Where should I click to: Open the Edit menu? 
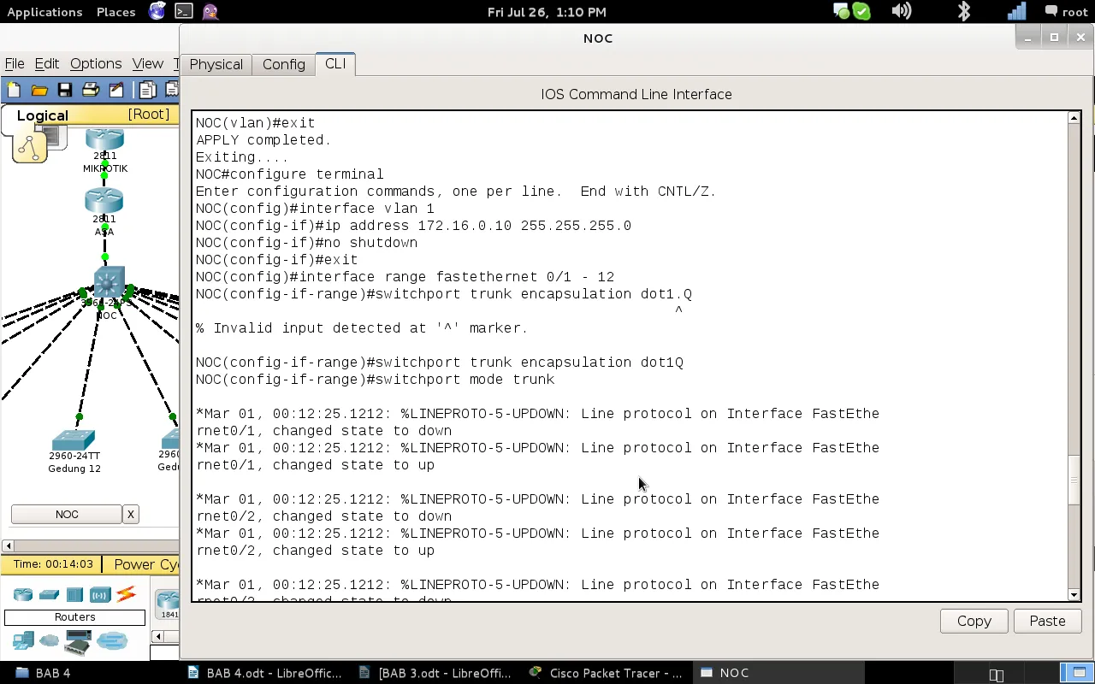pos(46,63)
